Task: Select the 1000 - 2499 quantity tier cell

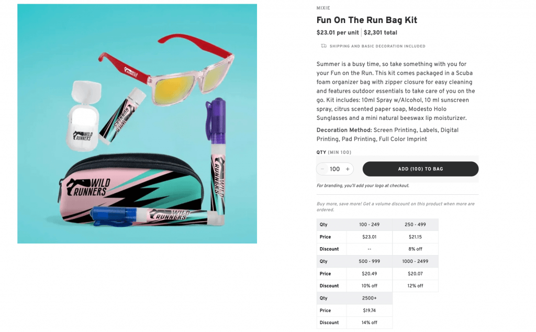Action: (415, 261)
